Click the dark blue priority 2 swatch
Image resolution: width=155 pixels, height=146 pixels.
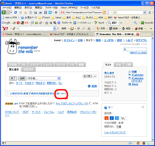[x=112, y=118]
